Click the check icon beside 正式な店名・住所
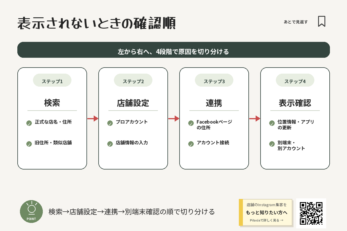The height and width of the screenshot is (231, 347). 29,123
